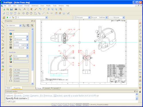The height and width of the screenshot is (107, 143).
Task: Select the Pan tool icon
Action: [x=49, y=9]
